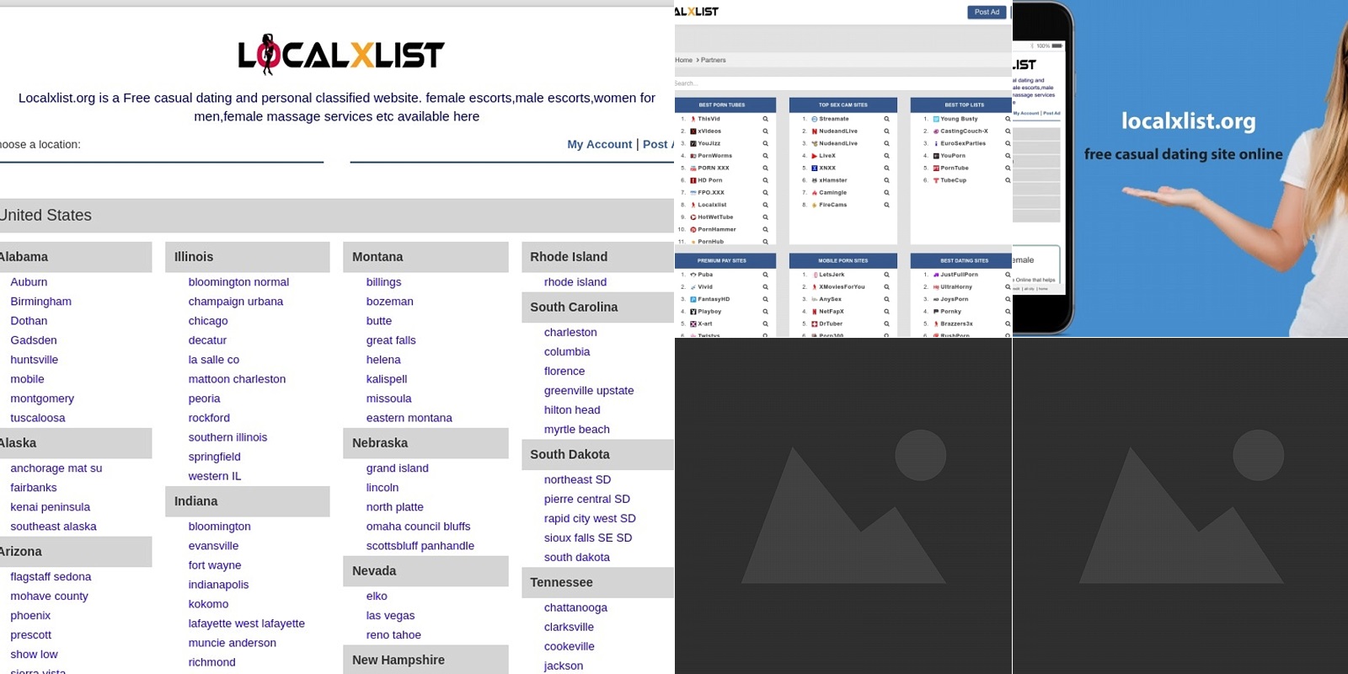Click magnifier icon beside DrTuber

(x=886, y=324)
